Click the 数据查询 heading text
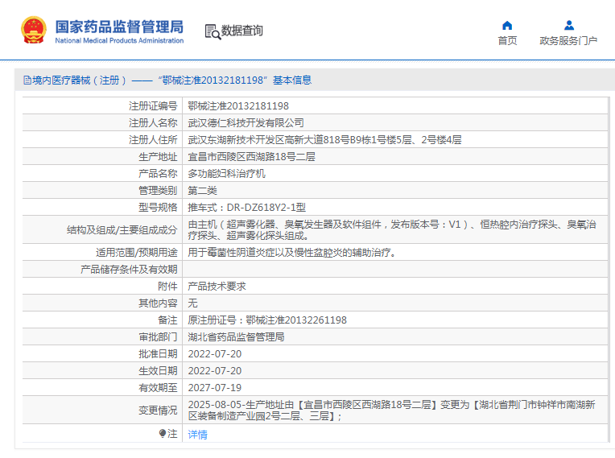 [242, 31]
